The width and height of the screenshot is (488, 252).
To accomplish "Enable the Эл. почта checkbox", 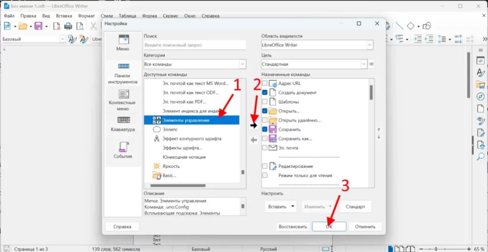I will pos(265,148).
